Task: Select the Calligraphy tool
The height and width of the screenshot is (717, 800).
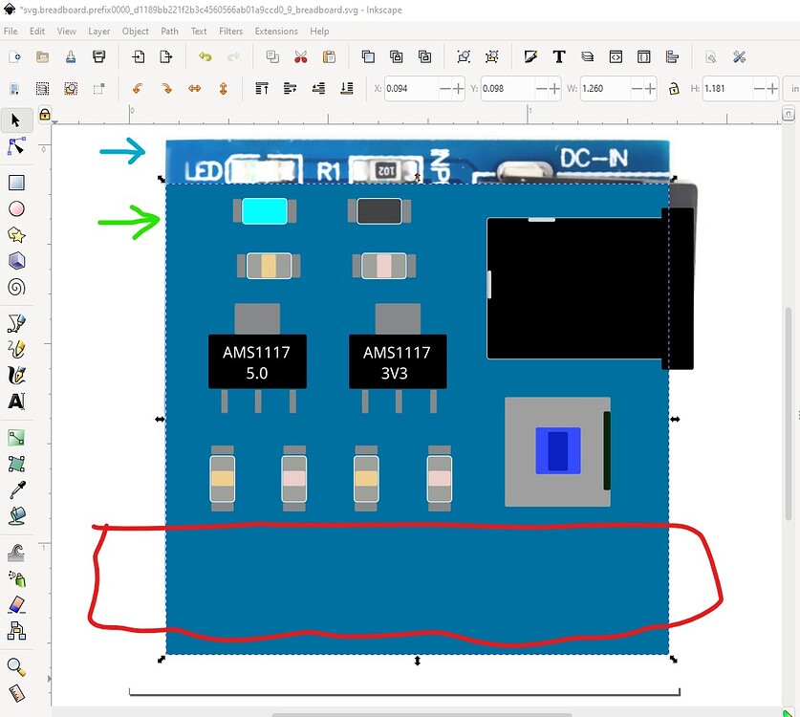Action: click(x=14, y=374)
